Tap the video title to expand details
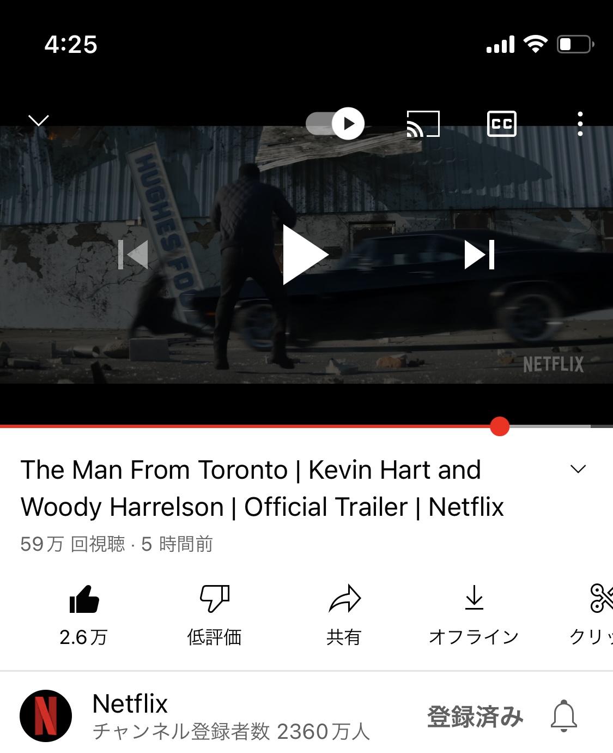This screenshot has width=613, height=753. click(x=262, y=488)
